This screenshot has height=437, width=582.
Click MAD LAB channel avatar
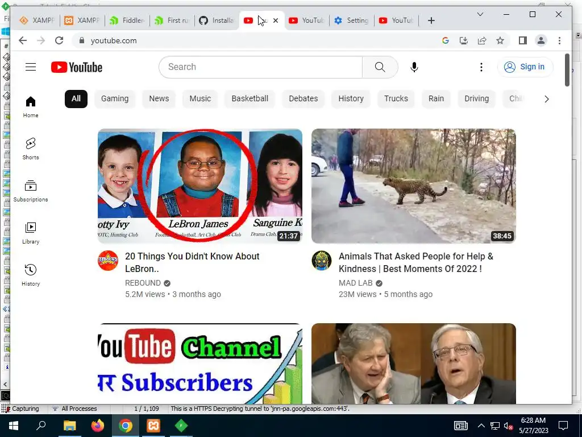(322, 260)
